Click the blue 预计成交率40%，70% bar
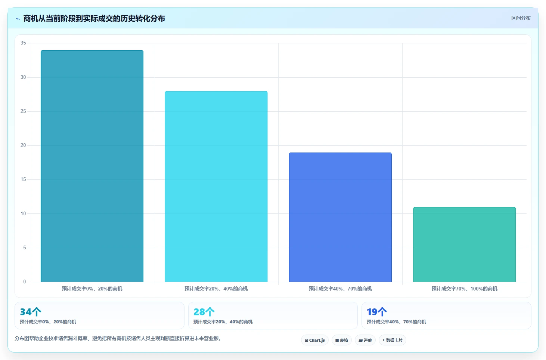The width and height of the screenshot is (546, 360). point(340,217)
